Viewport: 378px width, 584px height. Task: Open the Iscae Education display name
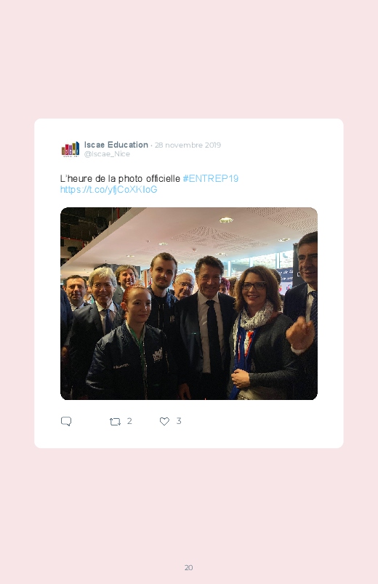[x=116, y=145]
